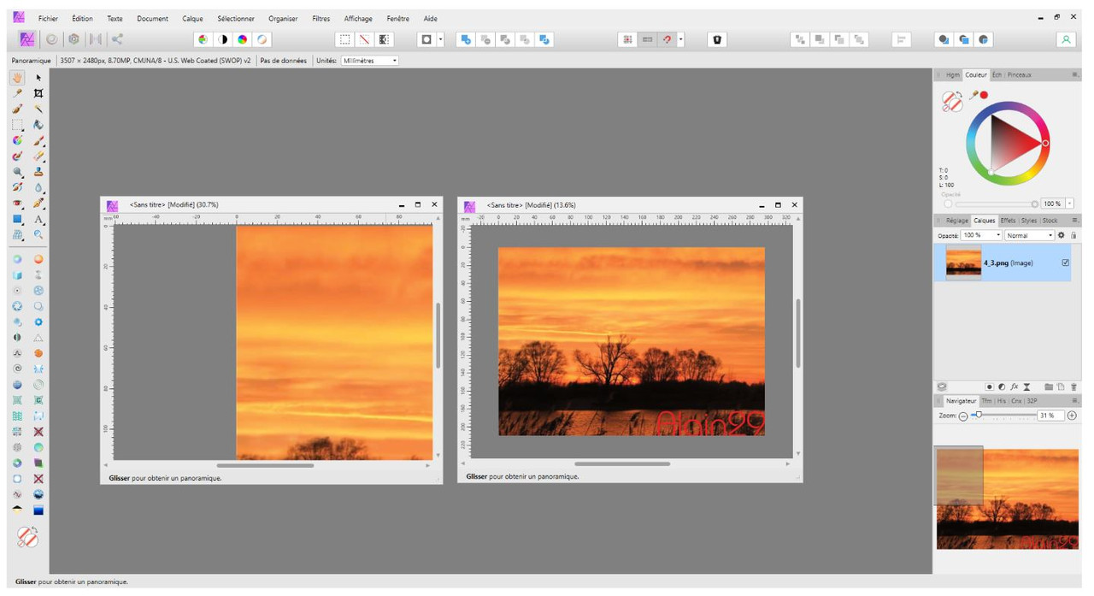Open the Unités Millimètres dropdown
The width and height of the screenshot is (1094, 596).
point(369,61)
